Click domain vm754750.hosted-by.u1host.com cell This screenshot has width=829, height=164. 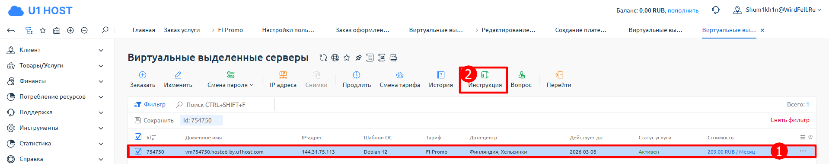(x=224, y=152)
